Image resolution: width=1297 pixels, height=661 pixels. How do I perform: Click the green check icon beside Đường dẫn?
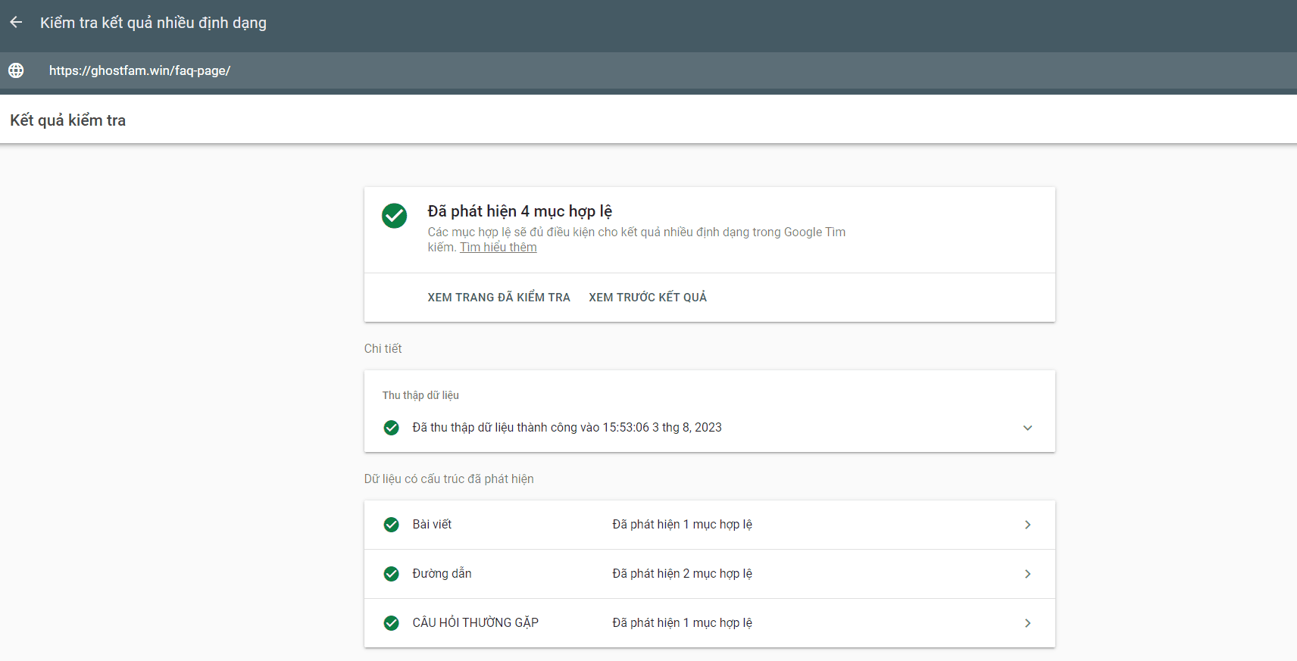[x=391, y=574]
